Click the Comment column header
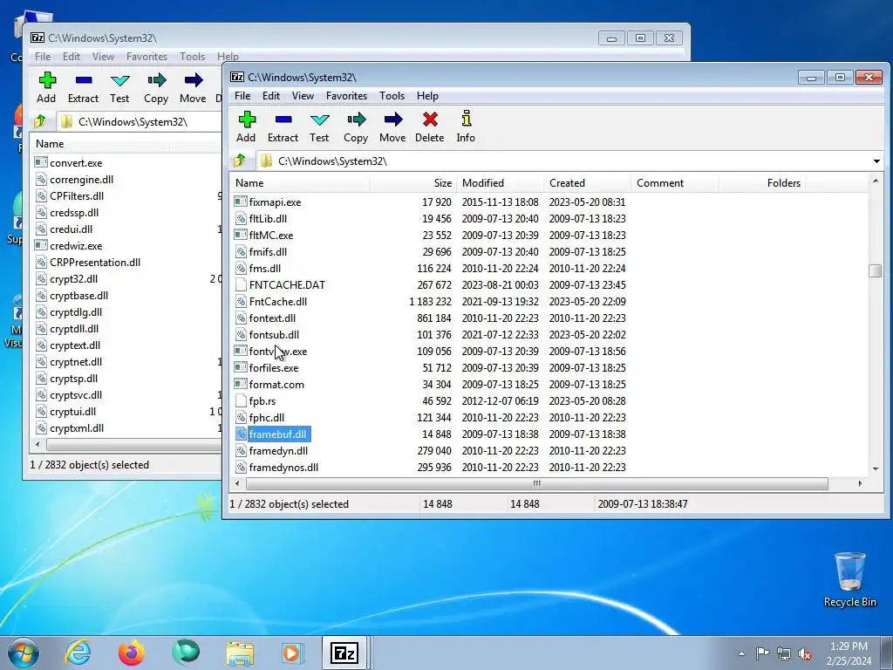The height and width of the screenshot is (670, 893). [x=674, y=183]
